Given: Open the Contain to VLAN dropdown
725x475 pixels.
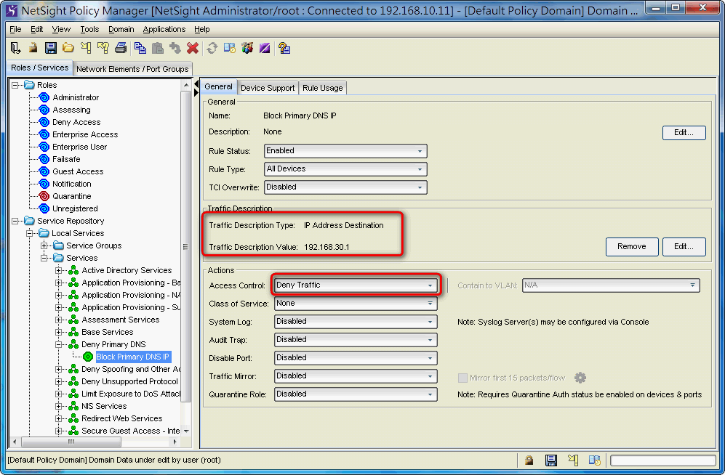Looking at the screenshot, I should click(611, 285).
